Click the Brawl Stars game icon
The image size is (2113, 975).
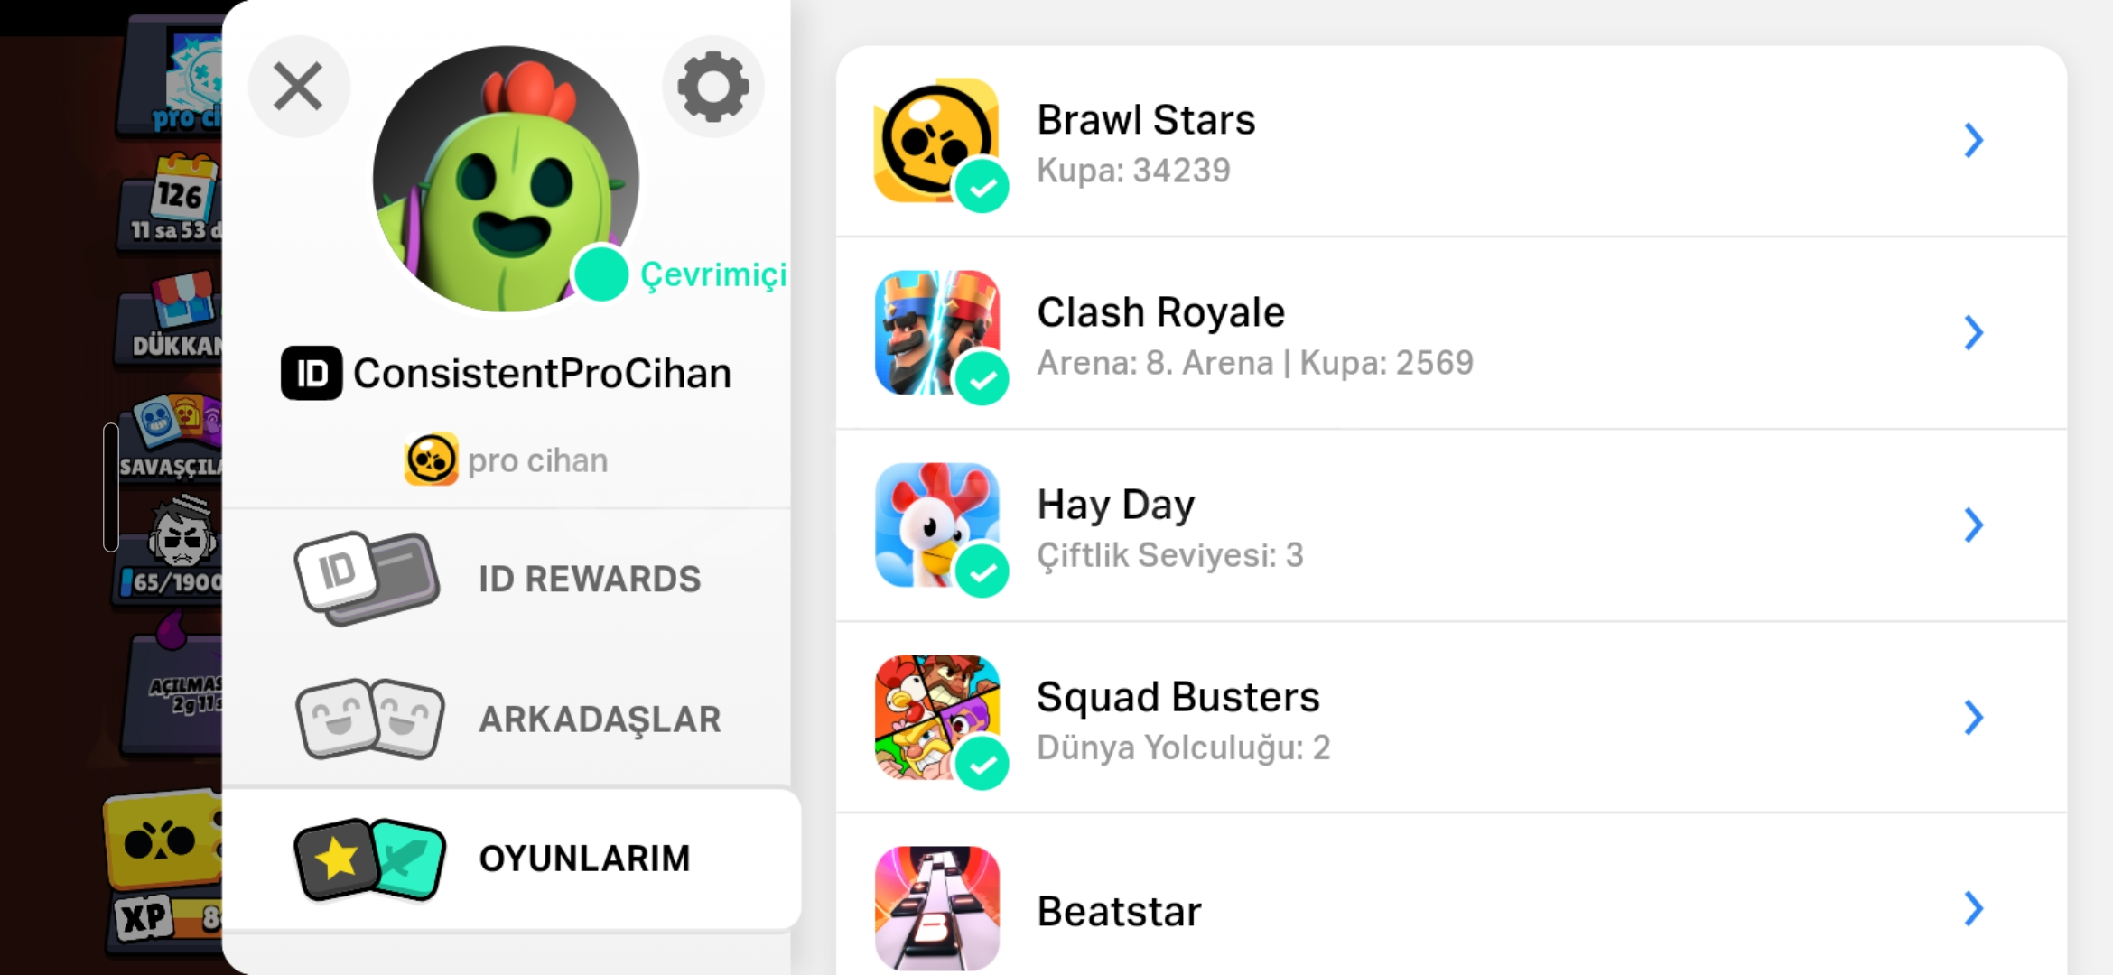point(937,140)
